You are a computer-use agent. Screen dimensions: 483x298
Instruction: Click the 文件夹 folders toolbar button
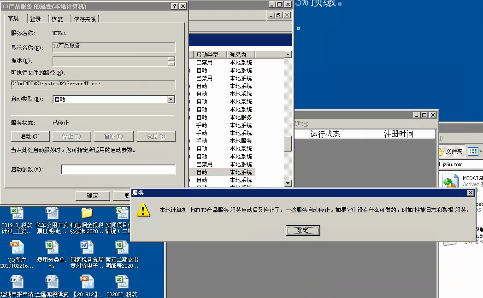(x=451, y=152)
